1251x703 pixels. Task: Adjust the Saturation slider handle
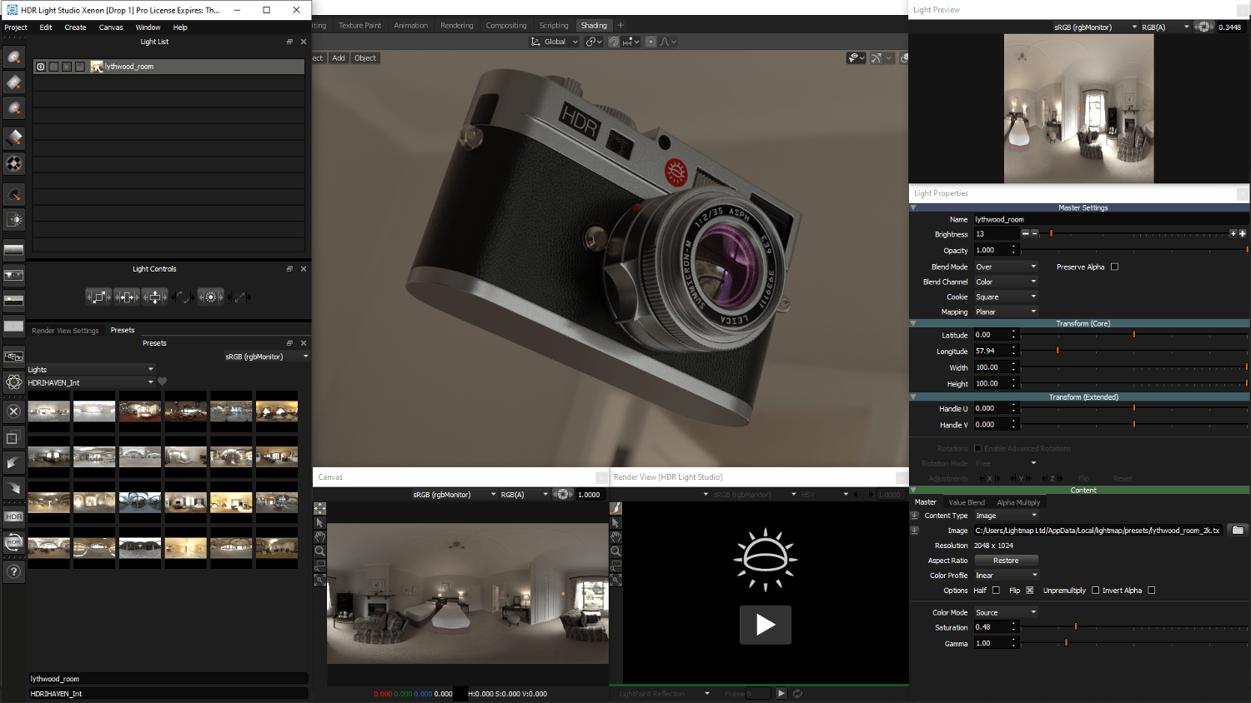pos(1076,626)
